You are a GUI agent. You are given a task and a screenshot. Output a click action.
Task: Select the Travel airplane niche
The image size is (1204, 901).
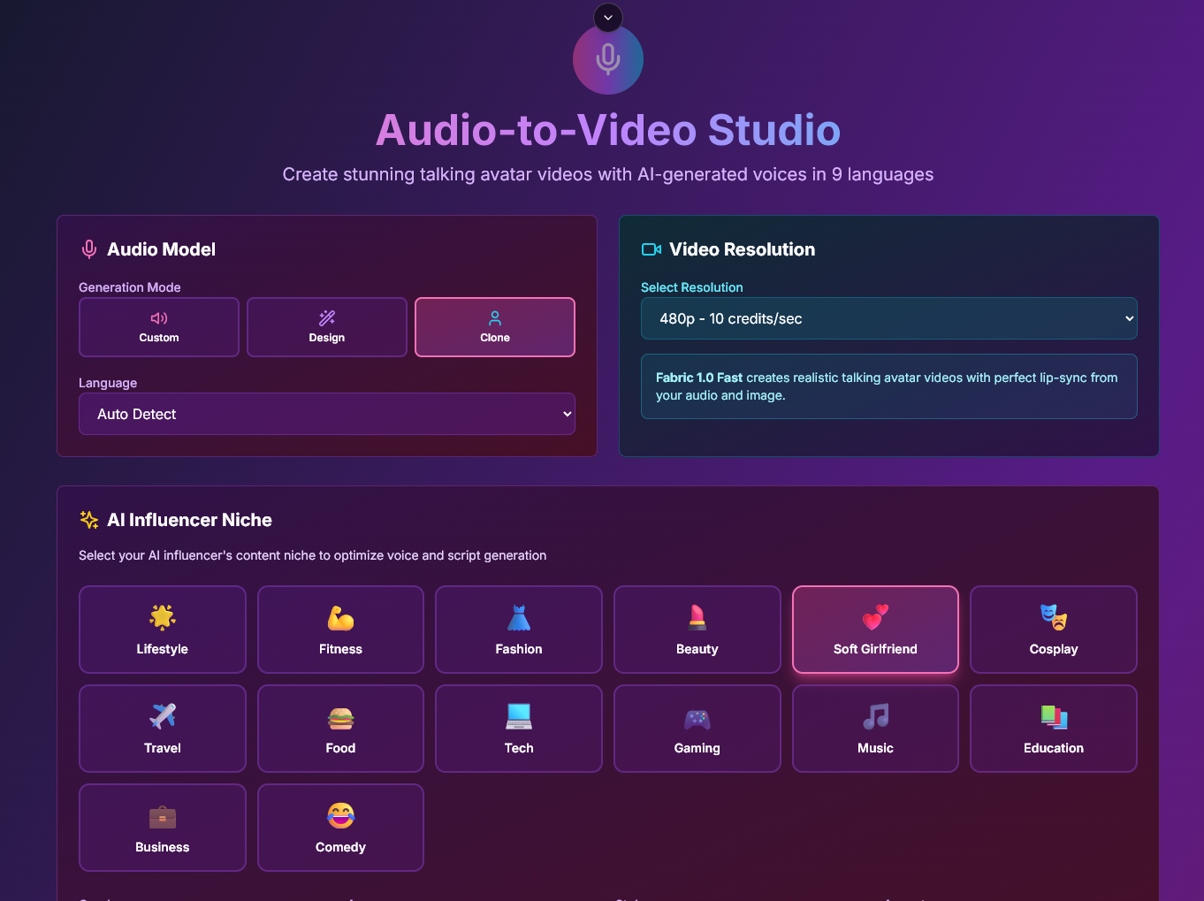click(x=163, y=729)
